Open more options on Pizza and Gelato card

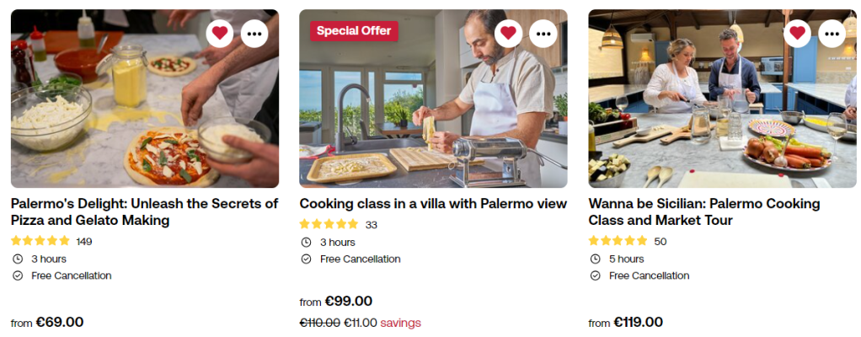pyautogui.click(x=255, y=33)
